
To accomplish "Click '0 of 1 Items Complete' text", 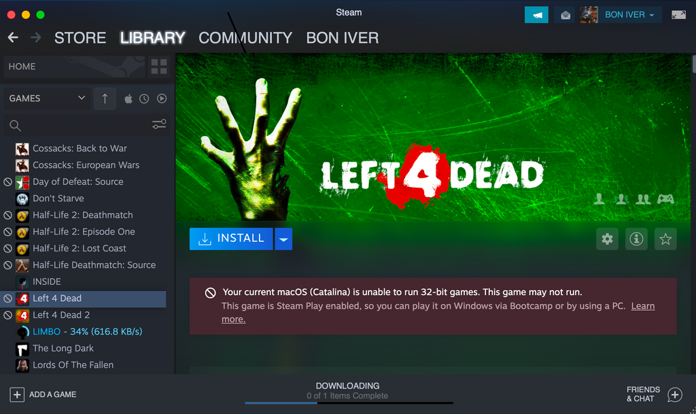I will pyautogui.click(x=347, y=396).
